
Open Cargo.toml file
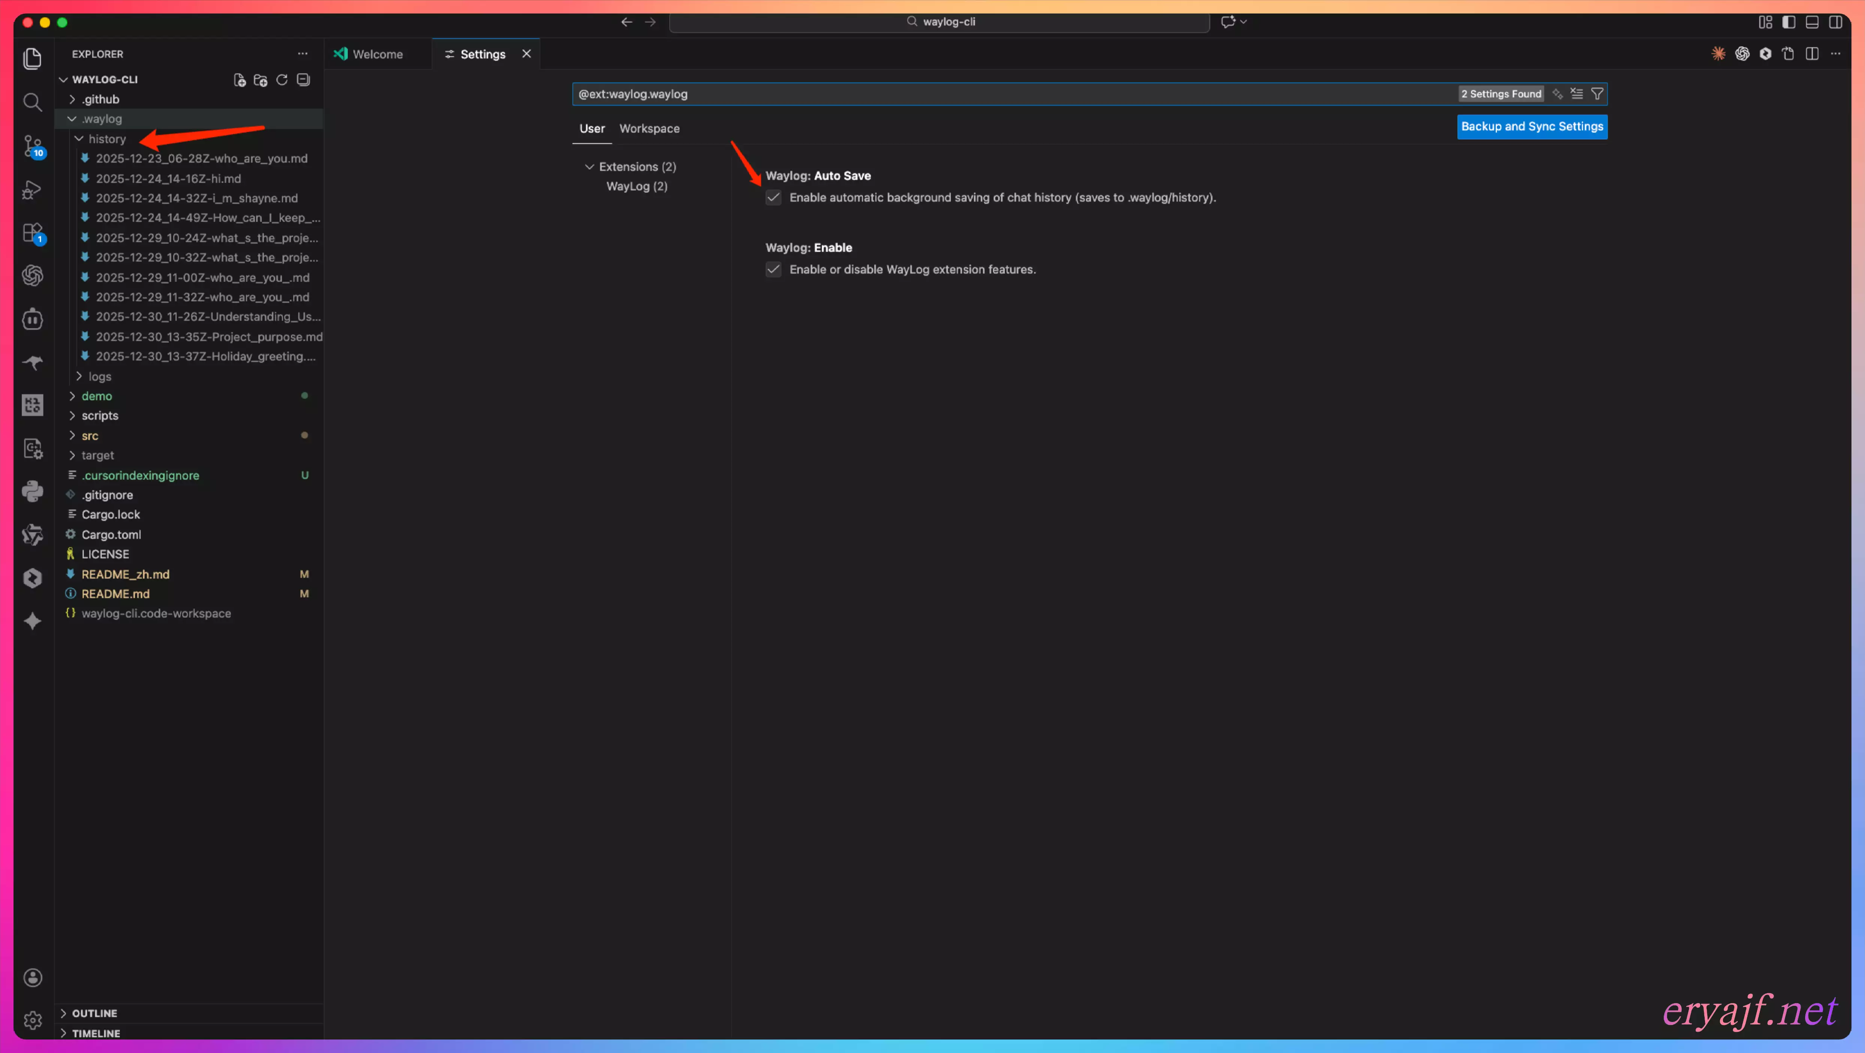click(x=111, y=534)
